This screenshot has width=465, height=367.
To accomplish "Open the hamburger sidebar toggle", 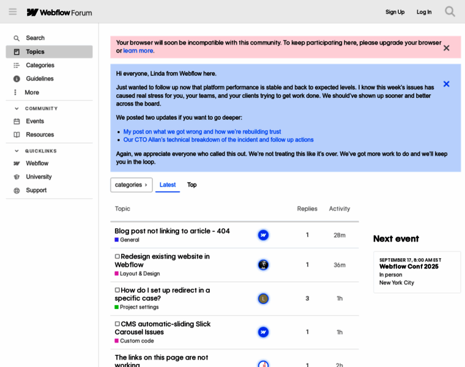I will tap(13, 12).
